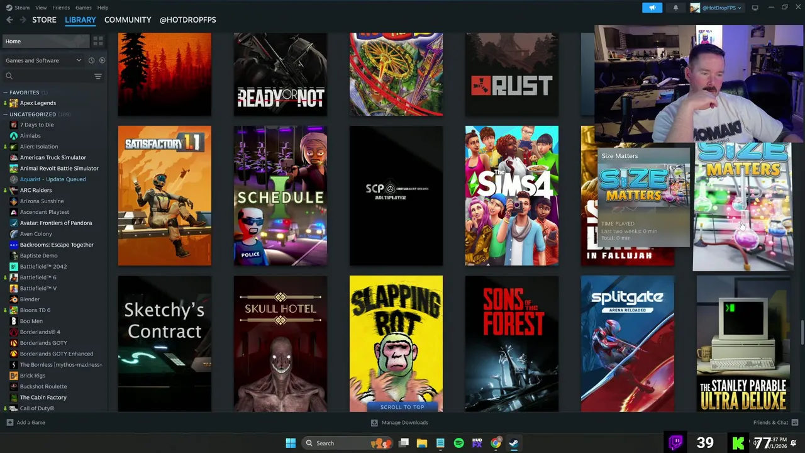Open Chrome from the taskbar
Viewport: 805px width, 453px height.
(496, 443)
